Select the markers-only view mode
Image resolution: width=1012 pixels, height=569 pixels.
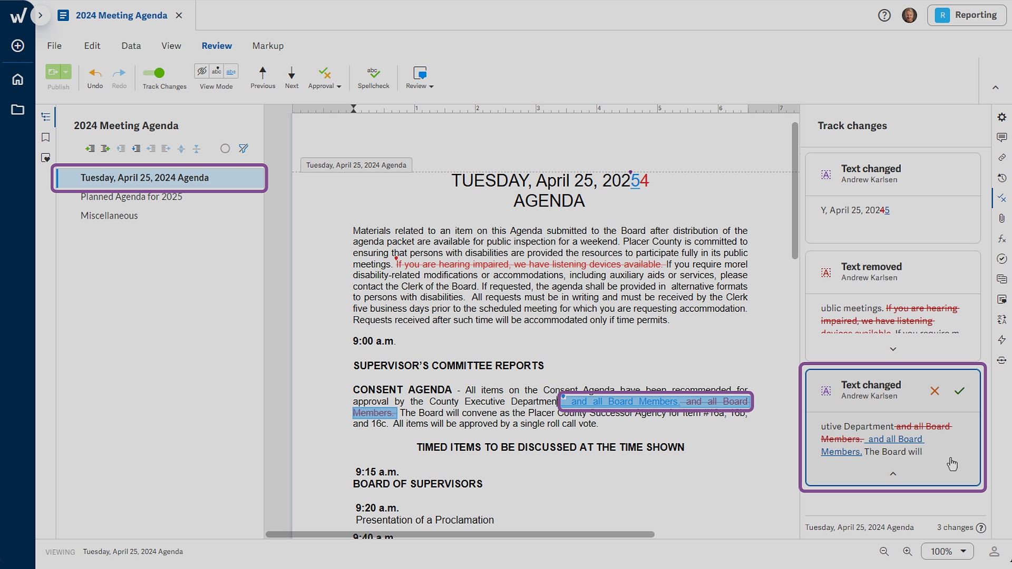217,71
